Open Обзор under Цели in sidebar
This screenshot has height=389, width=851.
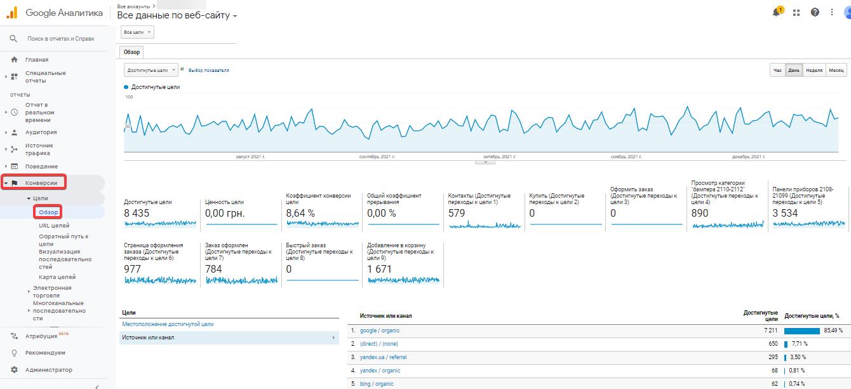tap(48, 212)
